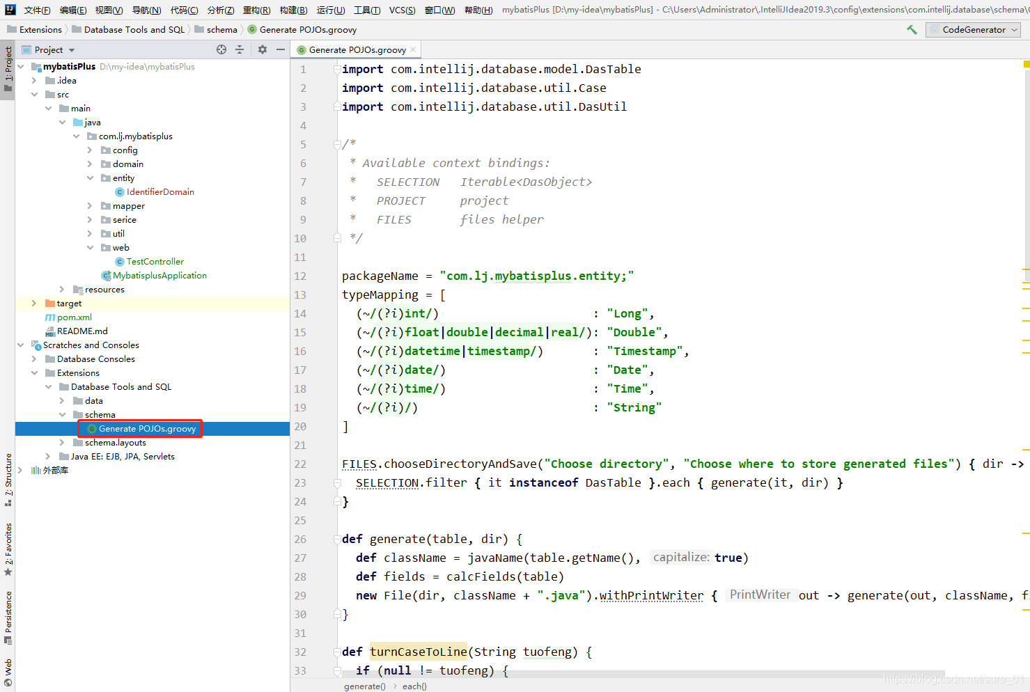This screenshot has width=1030, height=692.
Task: Click the packageName string on line 12
Action: click(x=536, y=276)
